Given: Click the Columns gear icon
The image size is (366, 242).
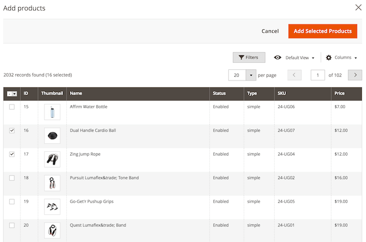Looking at the screenshot, I should click(x=329, y=58).
